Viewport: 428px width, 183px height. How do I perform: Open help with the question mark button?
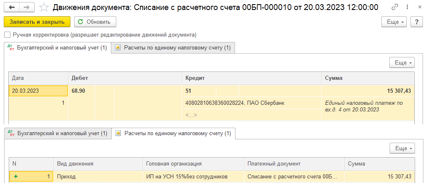click(416, 22)
